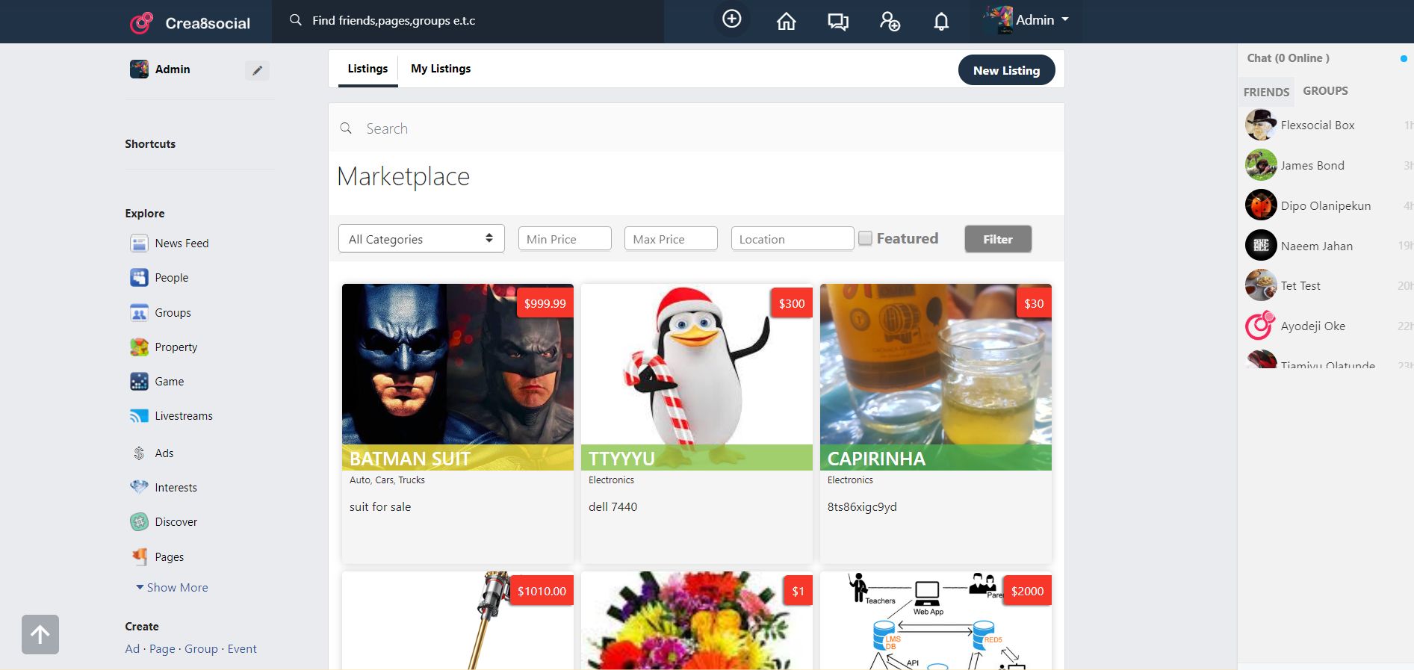This screenshot has height=670, width=1414.
Task: Select the GROUPS chat tab
Action: (1325, 91)
